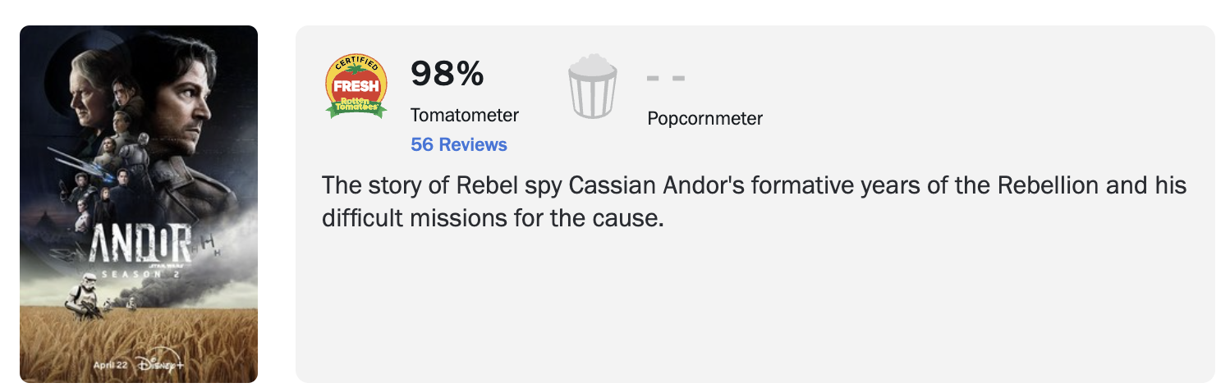Click the April 22 release date
1230x392 pixels.
tap(110, 365)
